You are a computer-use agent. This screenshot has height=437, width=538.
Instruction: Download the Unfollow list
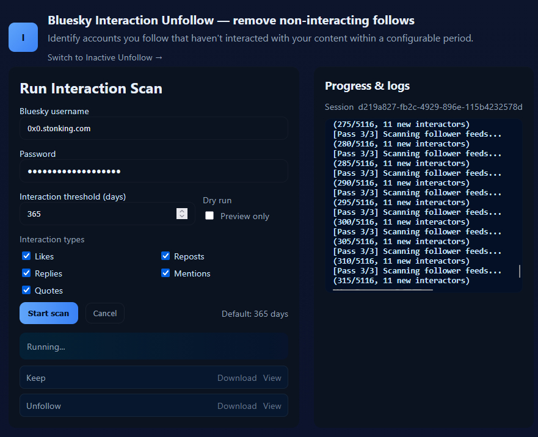click(x=237, y=406)
